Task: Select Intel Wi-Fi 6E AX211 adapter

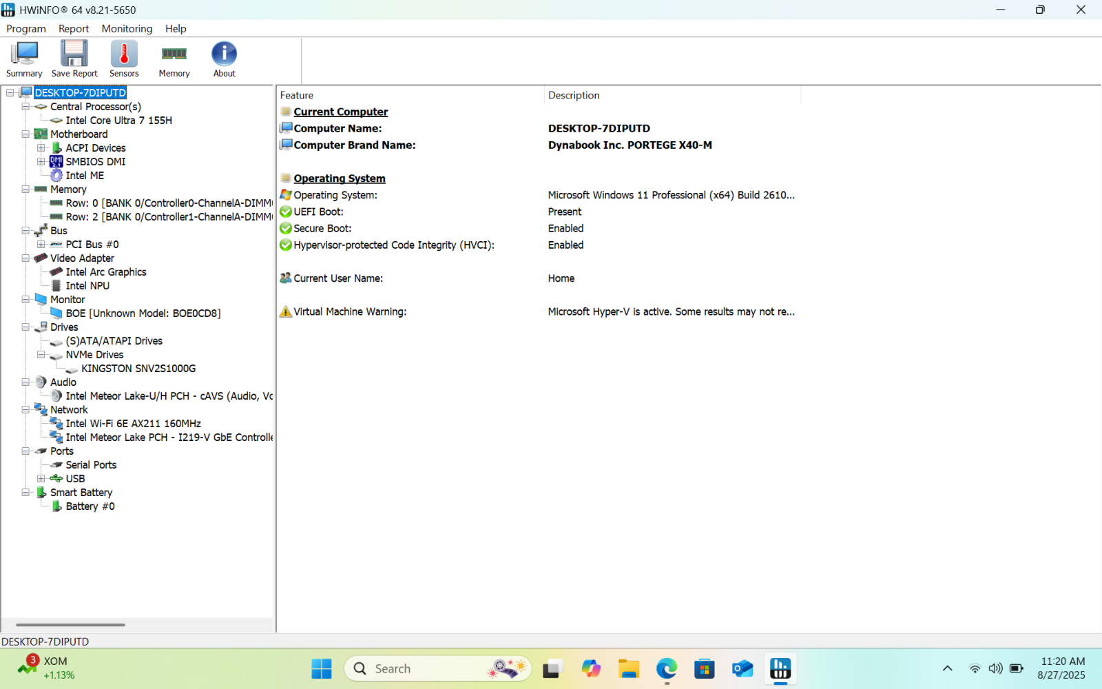Action: coord(134,423)
